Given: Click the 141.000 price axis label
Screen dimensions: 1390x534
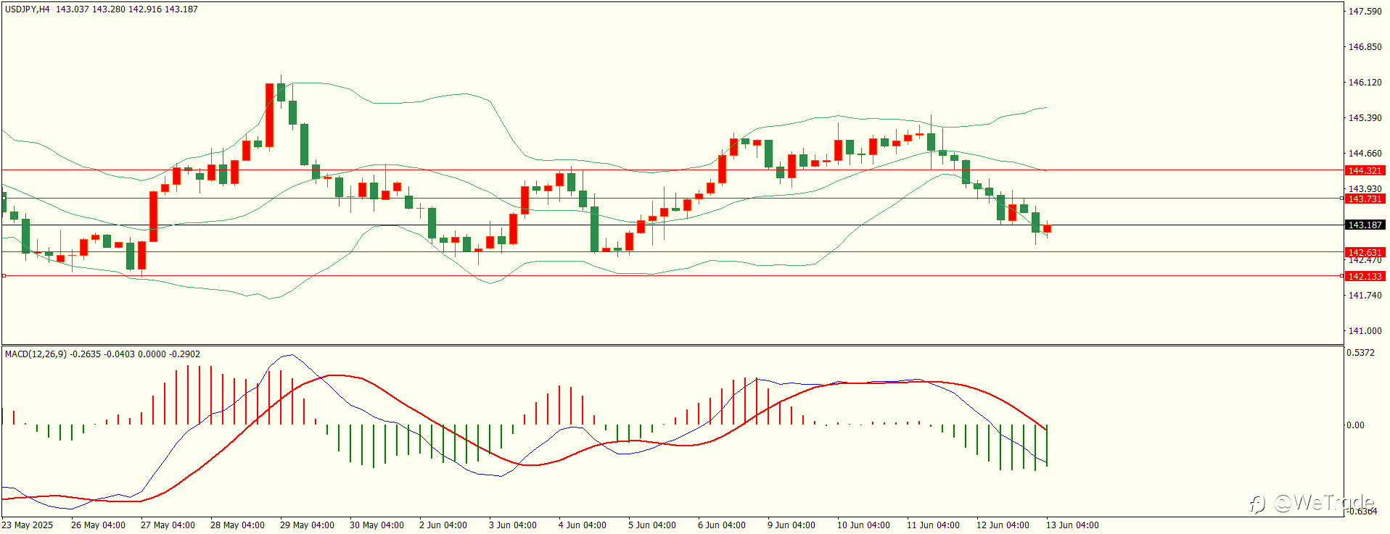Looking at the screenshot, I should [1365, 331].
